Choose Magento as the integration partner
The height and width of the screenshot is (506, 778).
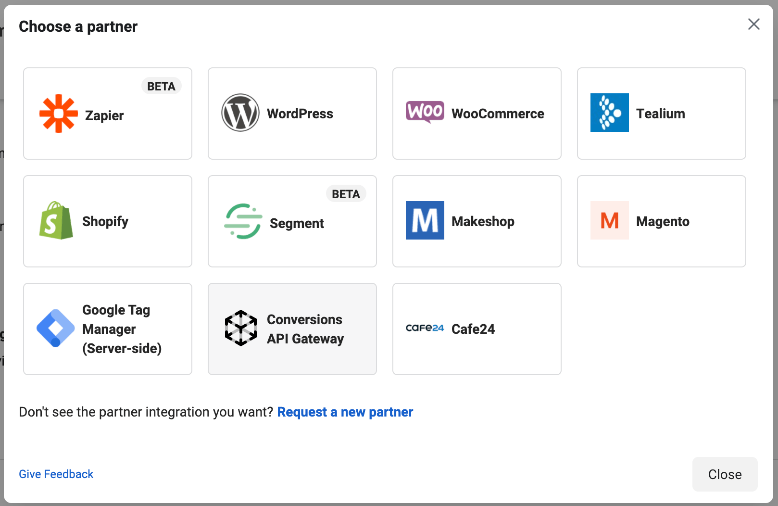point(661,221)
